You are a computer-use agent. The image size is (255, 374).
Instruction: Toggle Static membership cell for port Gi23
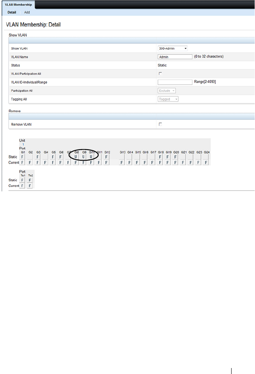click(198, 157)
